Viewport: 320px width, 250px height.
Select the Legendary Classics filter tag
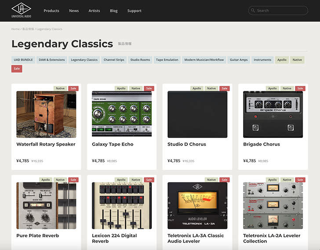point(84,60)
